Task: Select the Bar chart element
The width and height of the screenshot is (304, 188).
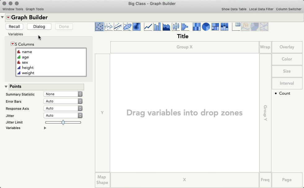Action: coord(157,27)
